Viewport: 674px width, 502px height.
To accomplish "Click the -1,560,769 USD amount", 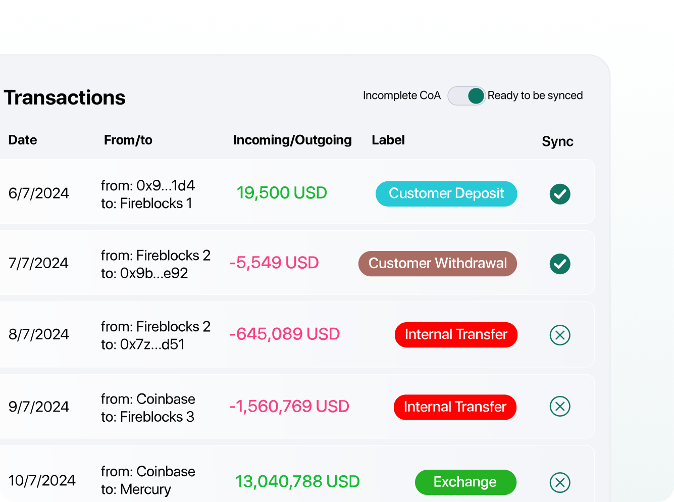I will coord(289,407).
